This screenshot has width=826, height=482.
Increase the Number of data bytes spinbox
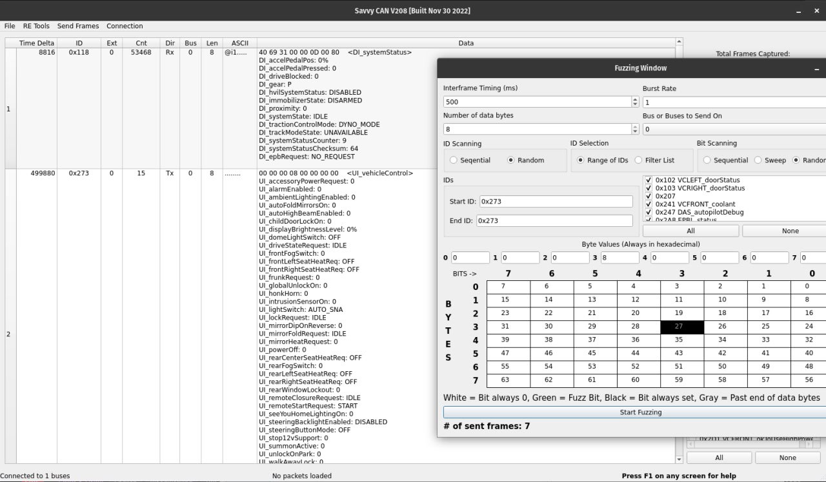click(635, 126)
